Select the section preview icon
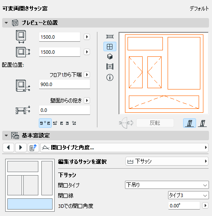 pyautogui.click(x=110, y=67)
